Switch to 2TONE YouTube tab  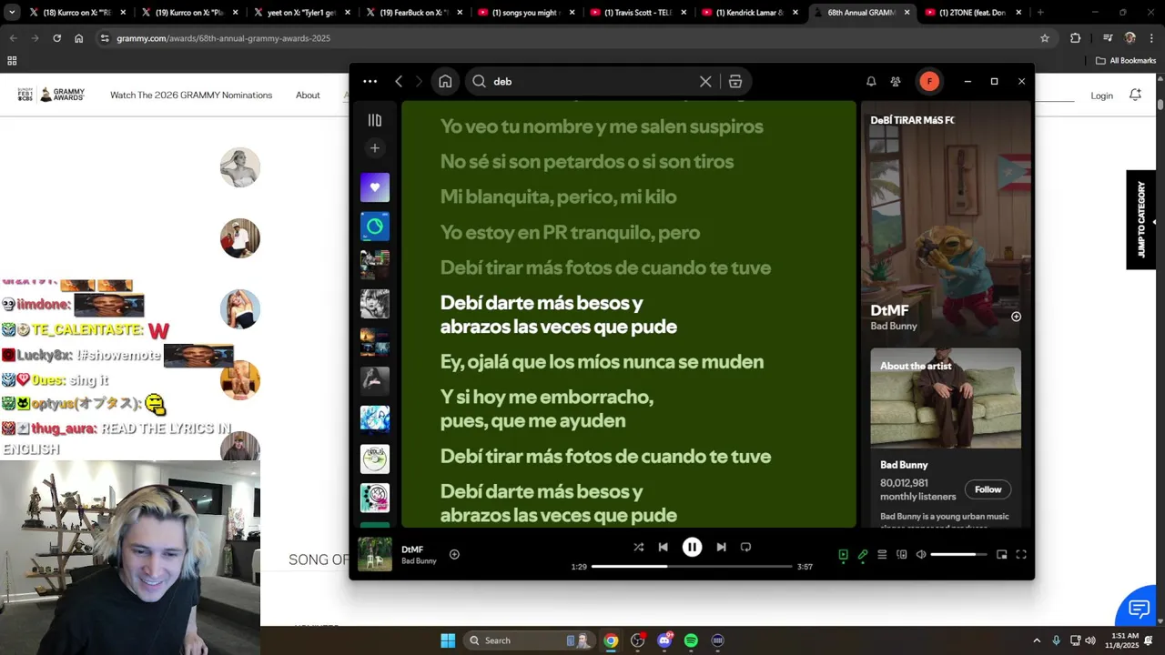[973, 13]
